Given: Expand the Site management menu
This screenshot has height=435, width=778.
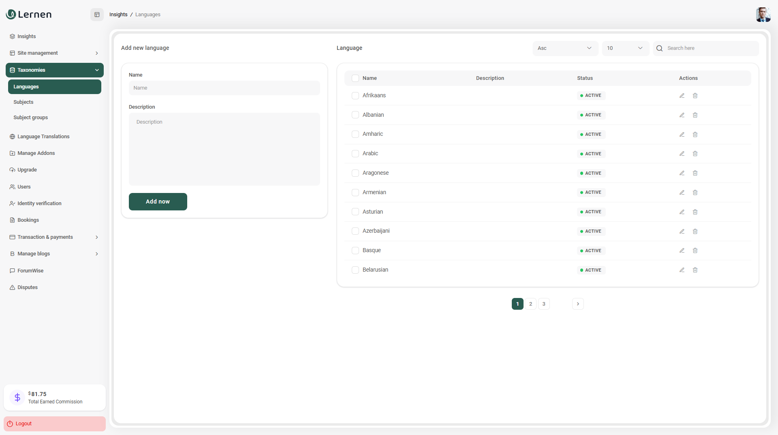Looking at the screenshot, I should (54, 53).
